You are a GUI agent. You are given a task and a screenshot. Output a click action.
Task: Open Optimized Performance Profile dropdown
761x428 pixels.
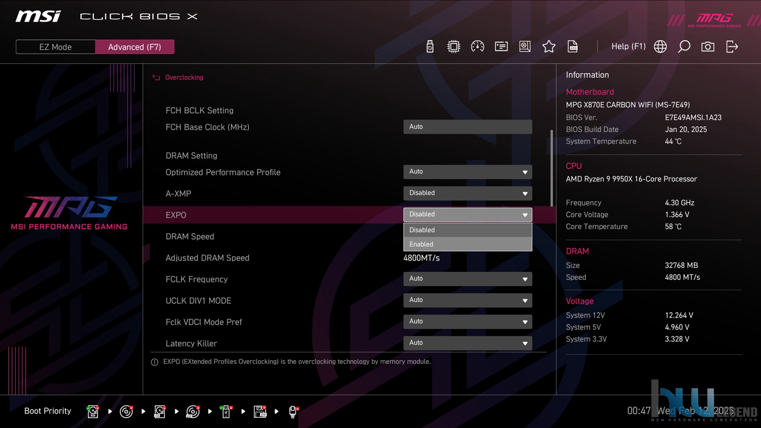tap(467, 172)
